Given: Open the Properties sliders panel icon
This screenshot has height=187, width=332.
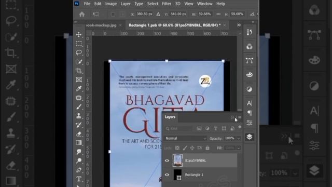Looking at the screenshot, I should coord(250,123).
